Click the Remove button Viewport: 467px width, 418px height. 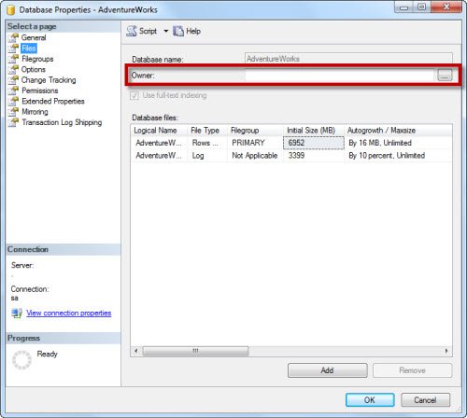(x=412, y=370)
